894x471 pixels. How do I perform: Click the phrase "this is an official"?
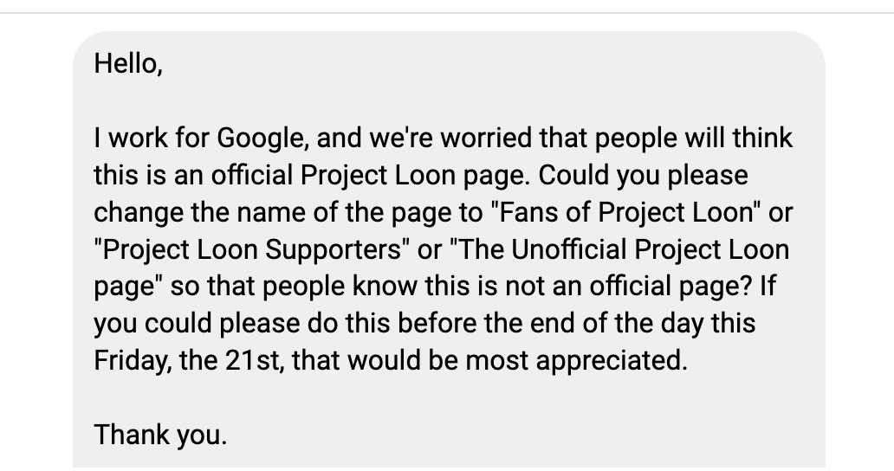coord(194,176)
